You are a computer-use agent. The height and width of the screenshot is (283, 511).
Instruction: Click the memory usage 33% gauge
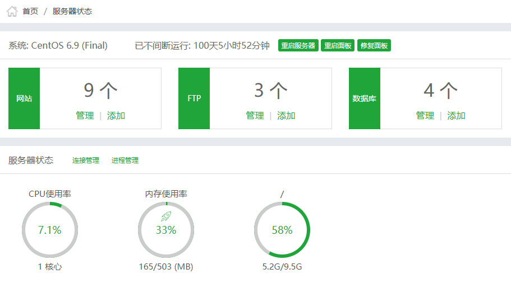pyautogui.click(x=166, y=230)
